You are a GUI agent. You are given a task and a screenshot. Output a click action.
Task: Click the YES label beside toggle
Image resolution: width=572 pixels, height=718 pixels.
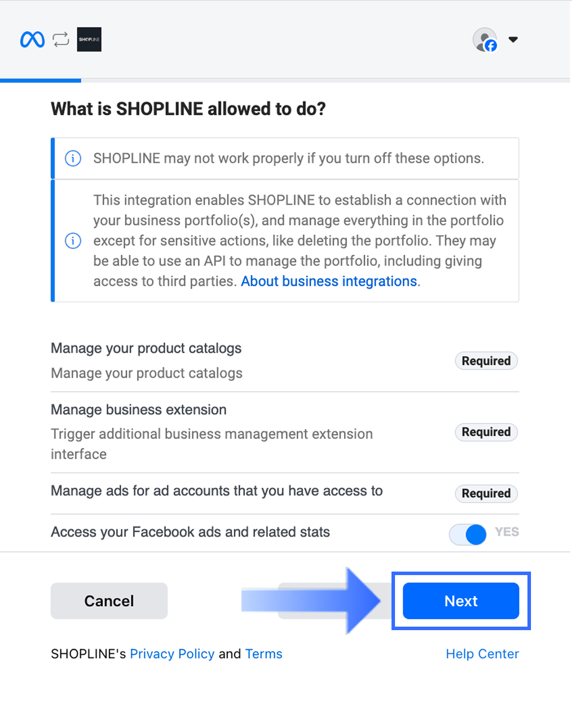click(507, 532)
